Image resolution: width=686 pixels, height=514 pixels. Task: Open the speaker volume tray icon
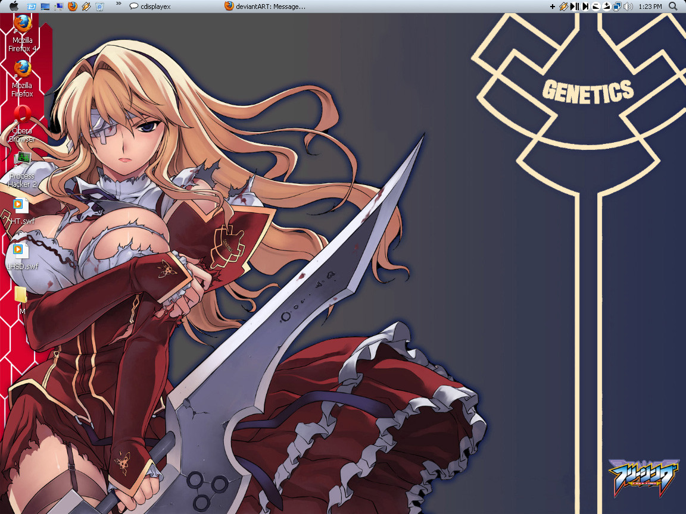628,7
